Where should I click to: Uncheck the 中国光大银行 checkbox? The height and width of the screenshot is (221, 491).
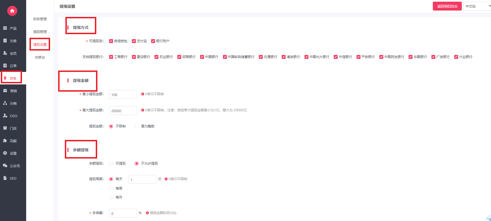306,57
